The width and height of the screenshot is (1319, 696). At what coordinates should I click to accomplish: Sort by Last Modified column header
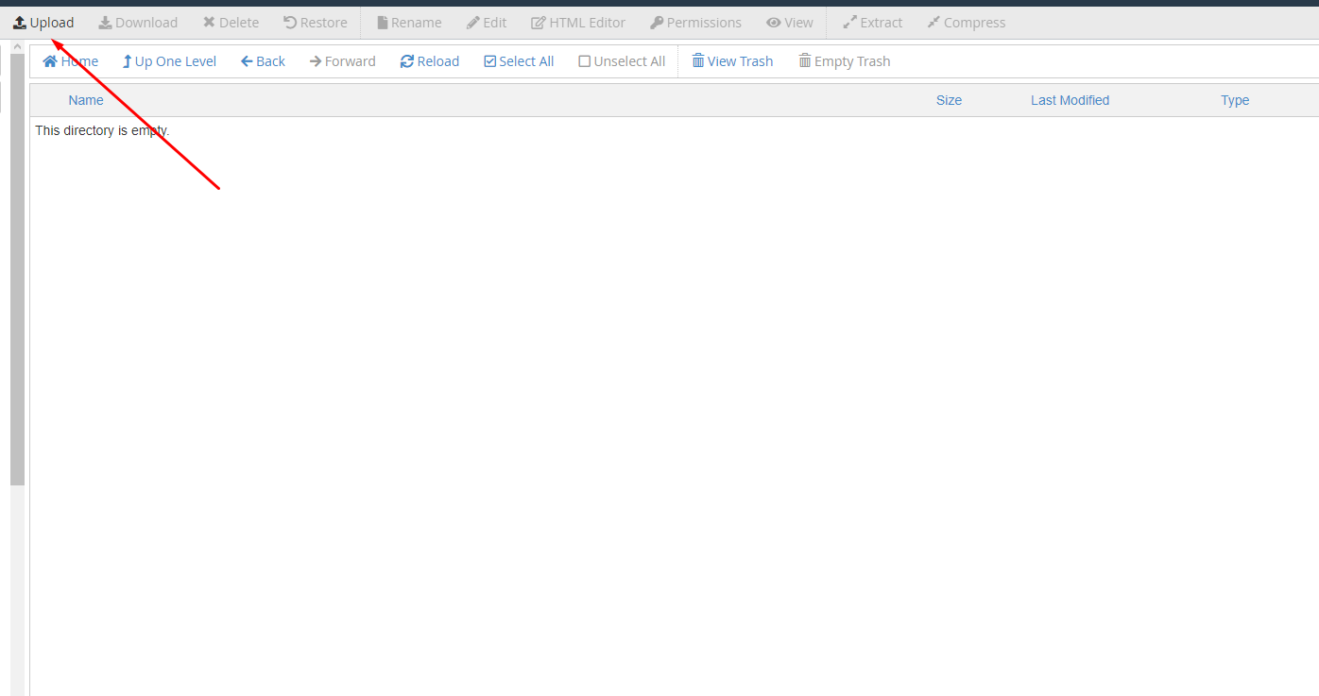click(1070, 100)
